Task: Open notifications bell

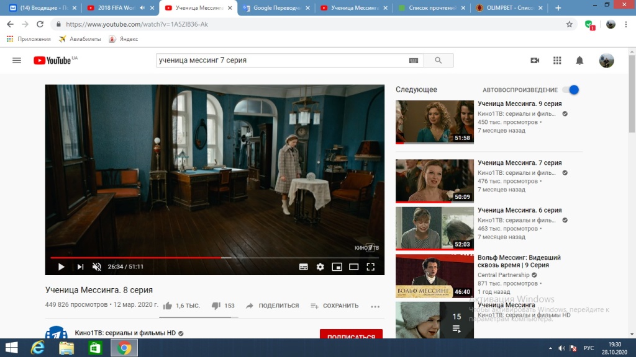Action: 579,60
